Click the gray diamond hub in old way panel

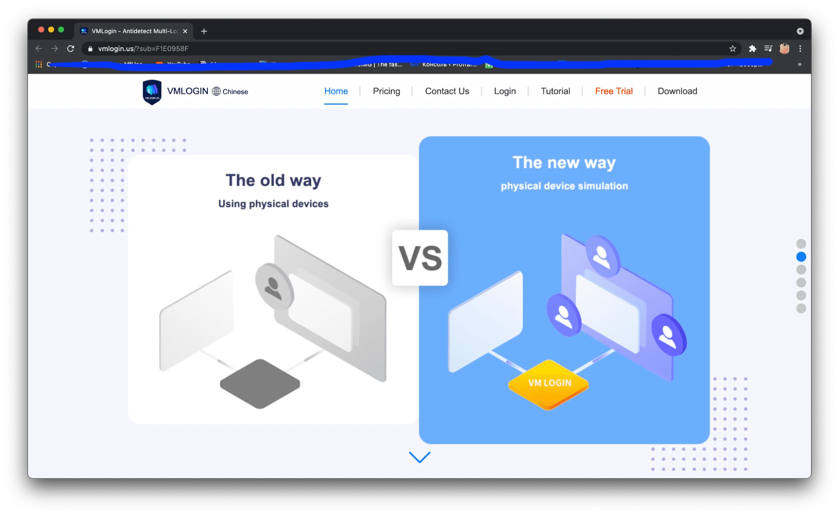pyautogui.click(x=260, y=383)
